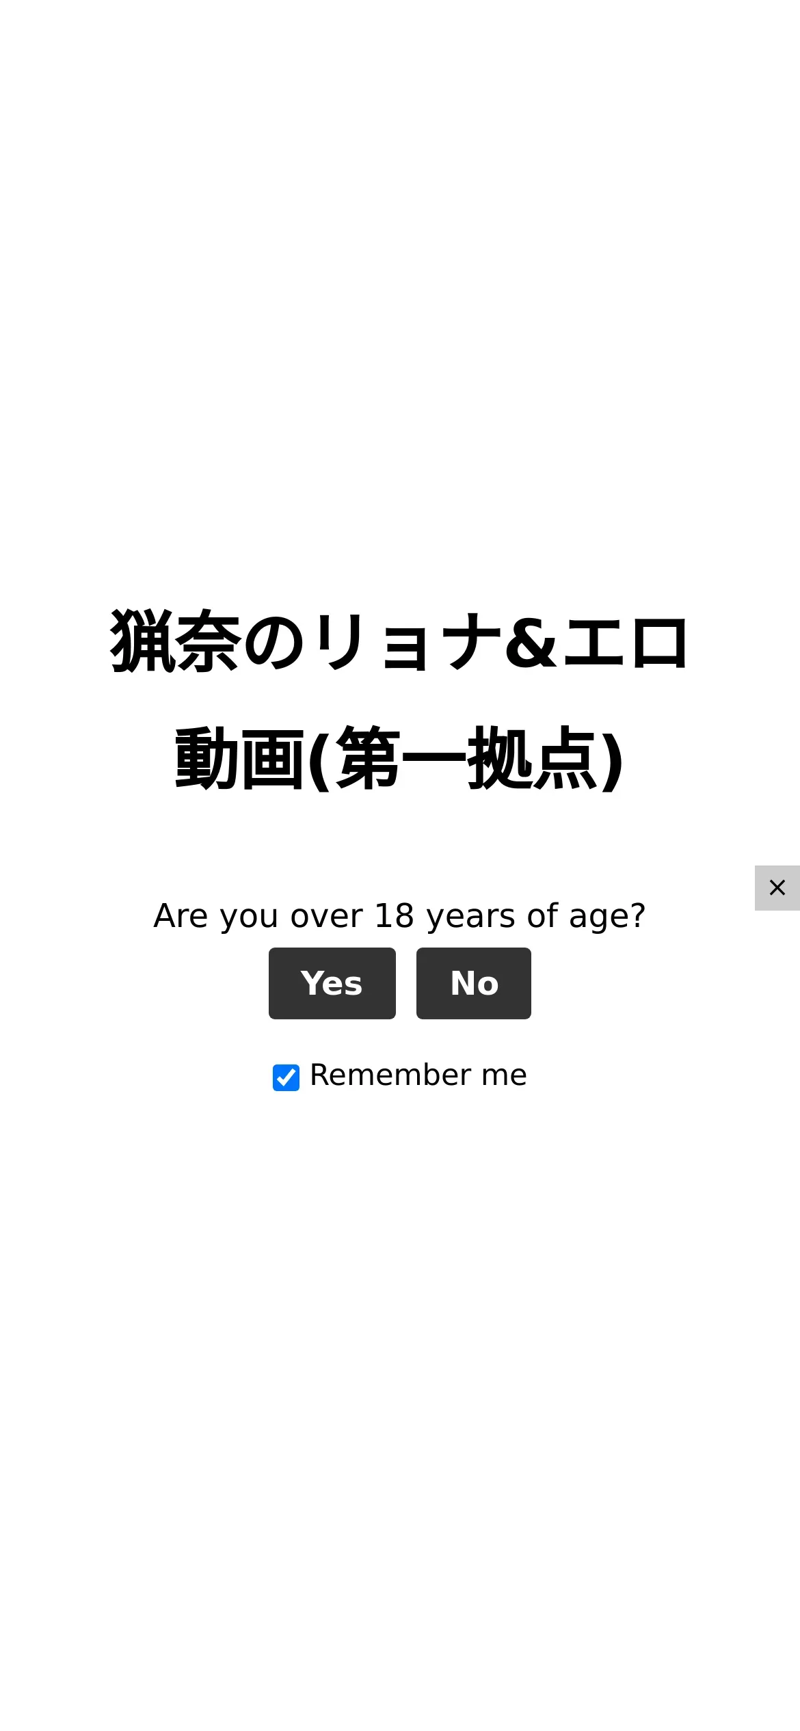This screenshot has width=800, height=1731.
Task: Close the age prompt using gray X
Action: [x=777, y=887]
